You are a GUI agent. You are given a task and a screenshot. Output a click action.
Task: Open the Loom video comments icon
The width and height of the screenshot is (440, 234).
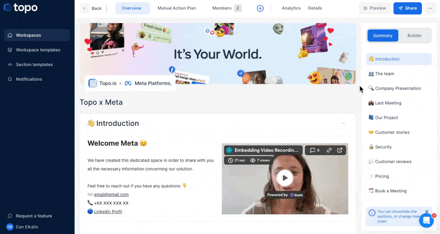(x=315, y=150)
